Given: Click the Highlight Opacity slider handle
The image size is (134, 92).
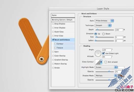Looking at the screenshot, I should 109,71.
